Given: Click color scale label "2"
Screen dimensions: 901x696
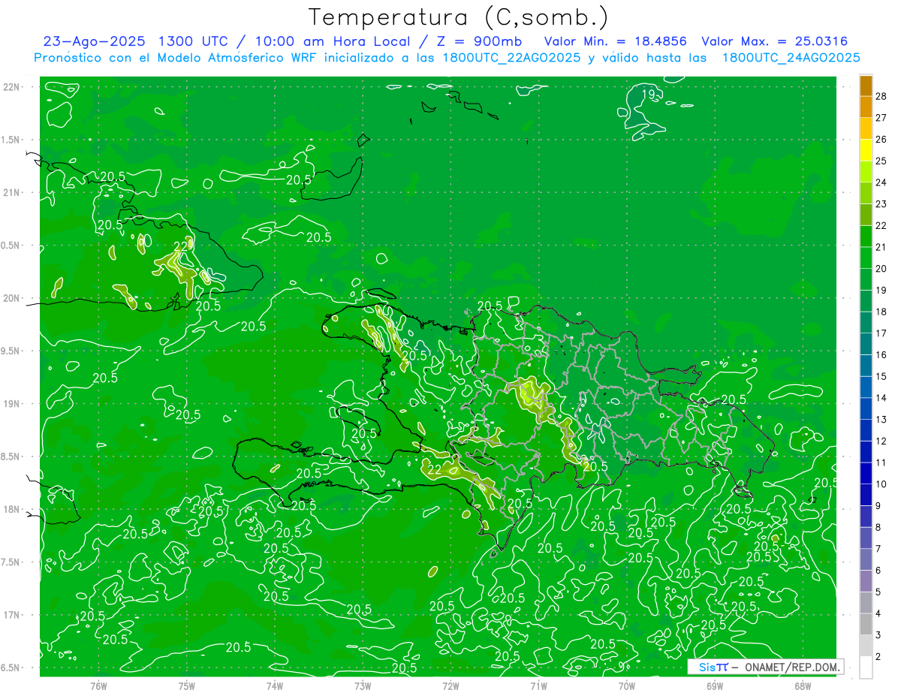Looking at the screenshot, I should (x=878, y=657).
